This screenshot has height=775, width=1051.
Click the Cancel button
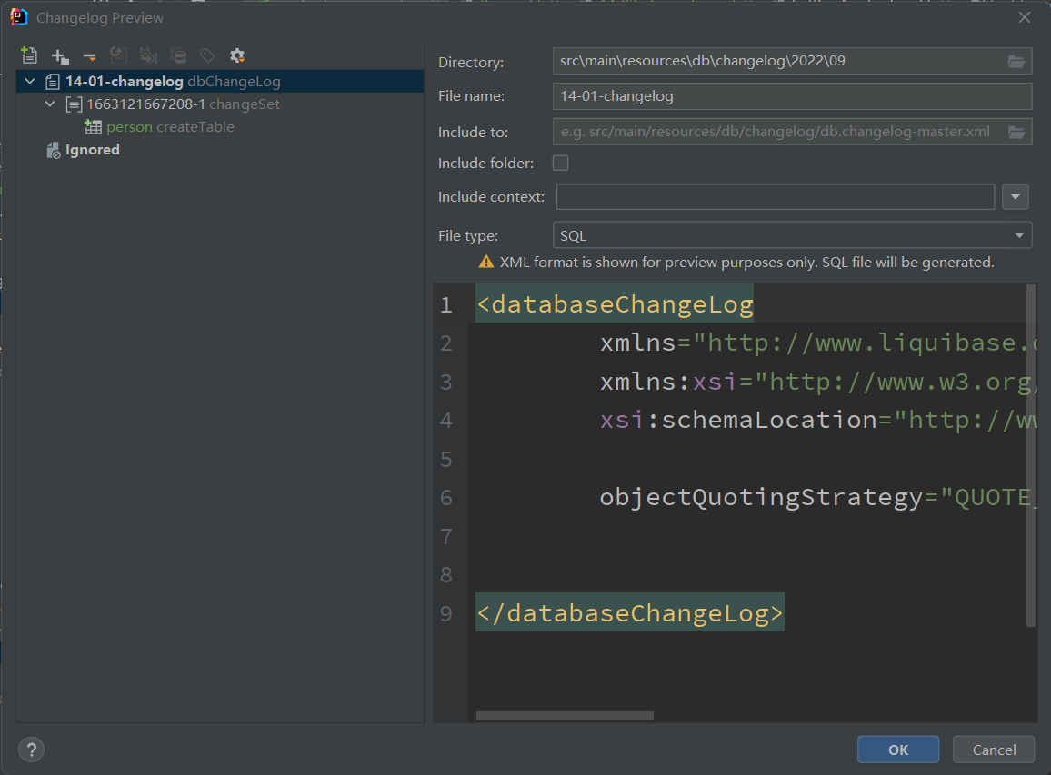[993, 749]
